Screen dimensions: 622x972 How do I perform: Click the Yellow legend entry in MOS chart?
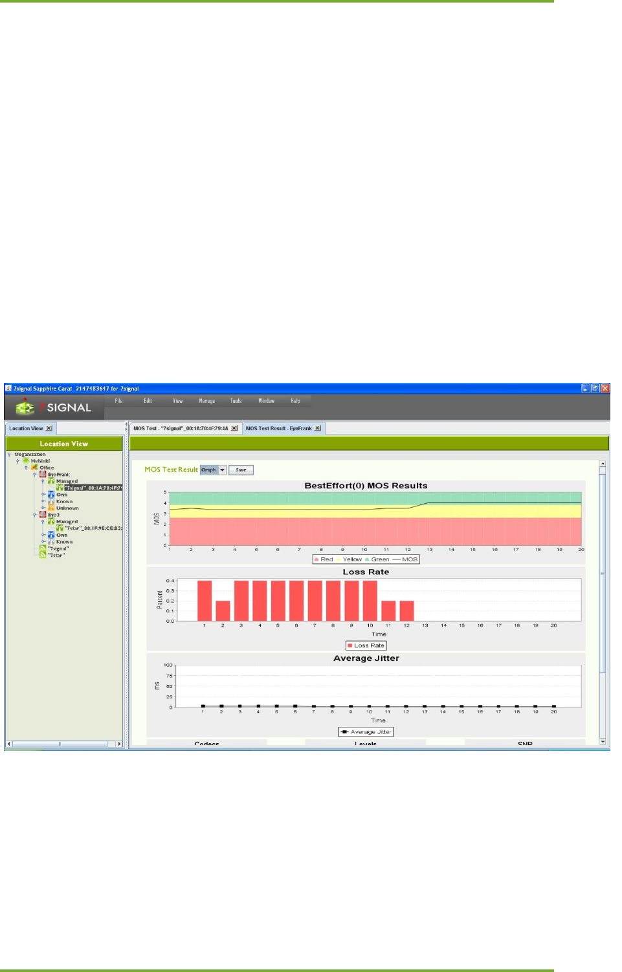pyautogui.click(x=350, y=559)
